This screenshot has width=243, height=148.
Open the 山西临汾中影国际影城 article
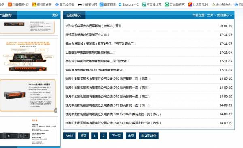[90, 52]
